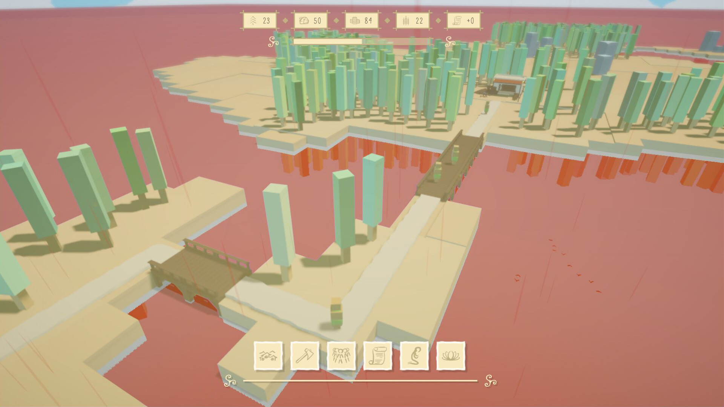This screenshot has height=407, width=724.
Task: Click the scroll +0 resource indicator
Action: coord(456,21)
